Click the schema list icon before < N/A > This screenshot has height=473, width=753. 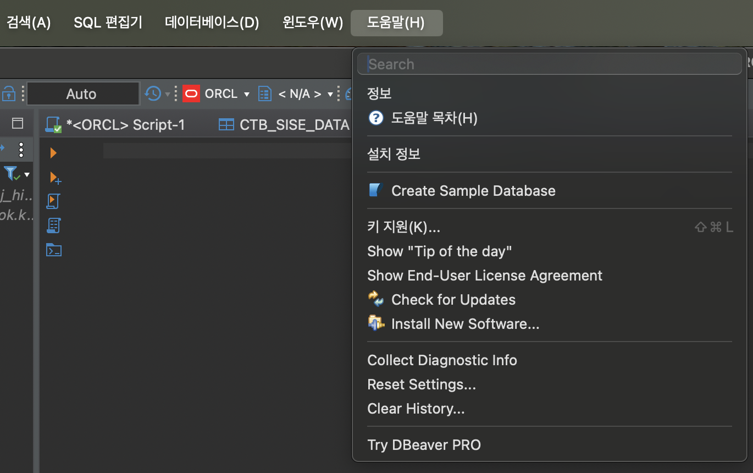pos(265,94)
